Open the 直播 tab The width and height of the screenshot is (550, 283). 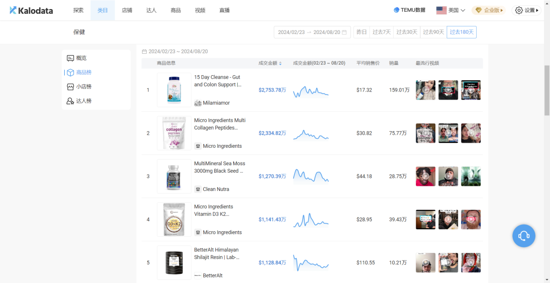(x=225, y=10)
